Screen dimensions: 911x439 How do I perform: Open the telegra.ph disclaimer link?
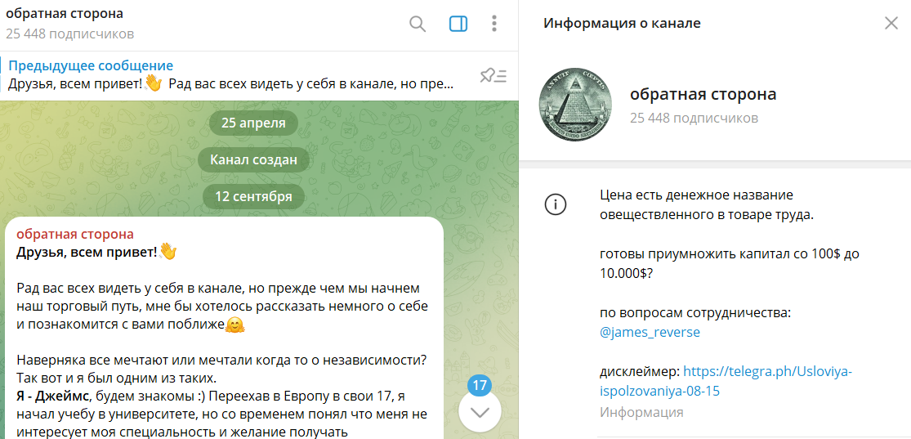coord(725,380)
